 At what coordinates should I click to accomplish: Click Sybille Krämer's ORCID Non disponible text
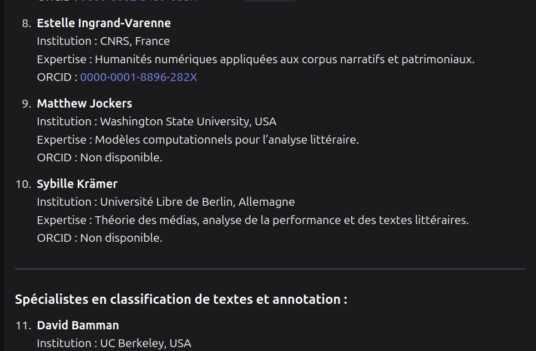(121, 238)
